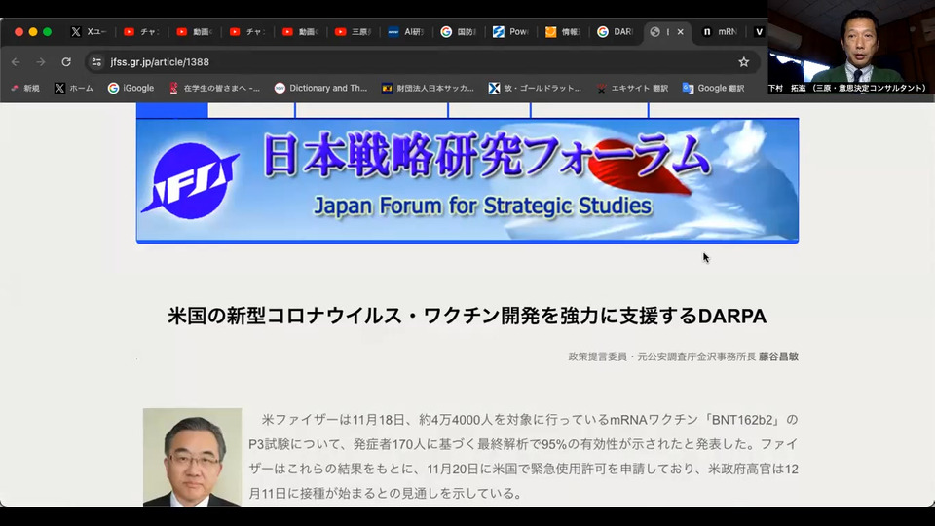The height and width of the screenshot is (526, 935).
Task: Open the 在学生の皆さまへ bookmark
Action: [x=214, y=89]
